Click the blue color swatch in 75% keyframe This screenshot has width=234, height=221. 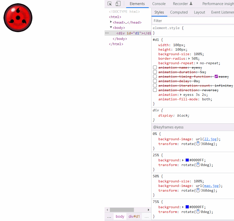(187, 207)
